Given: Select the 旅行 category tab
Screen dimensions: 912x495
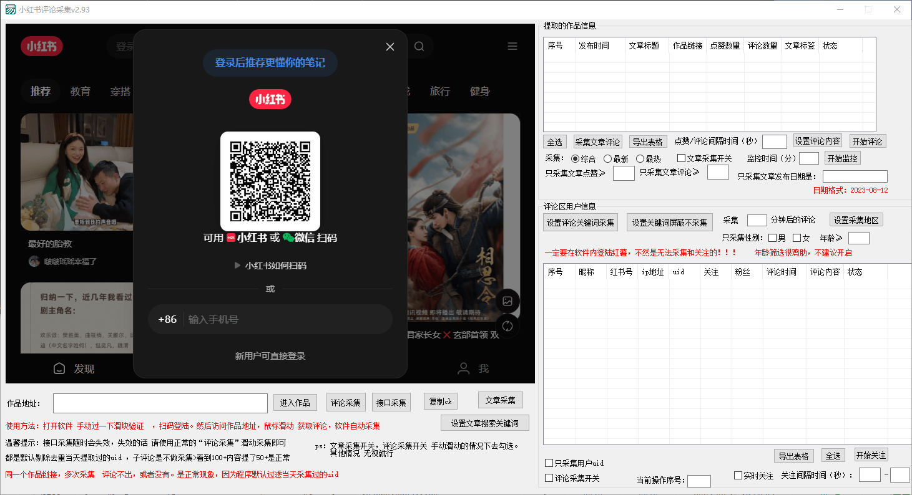Looking at the screenshot, I should tap(440, 91).
